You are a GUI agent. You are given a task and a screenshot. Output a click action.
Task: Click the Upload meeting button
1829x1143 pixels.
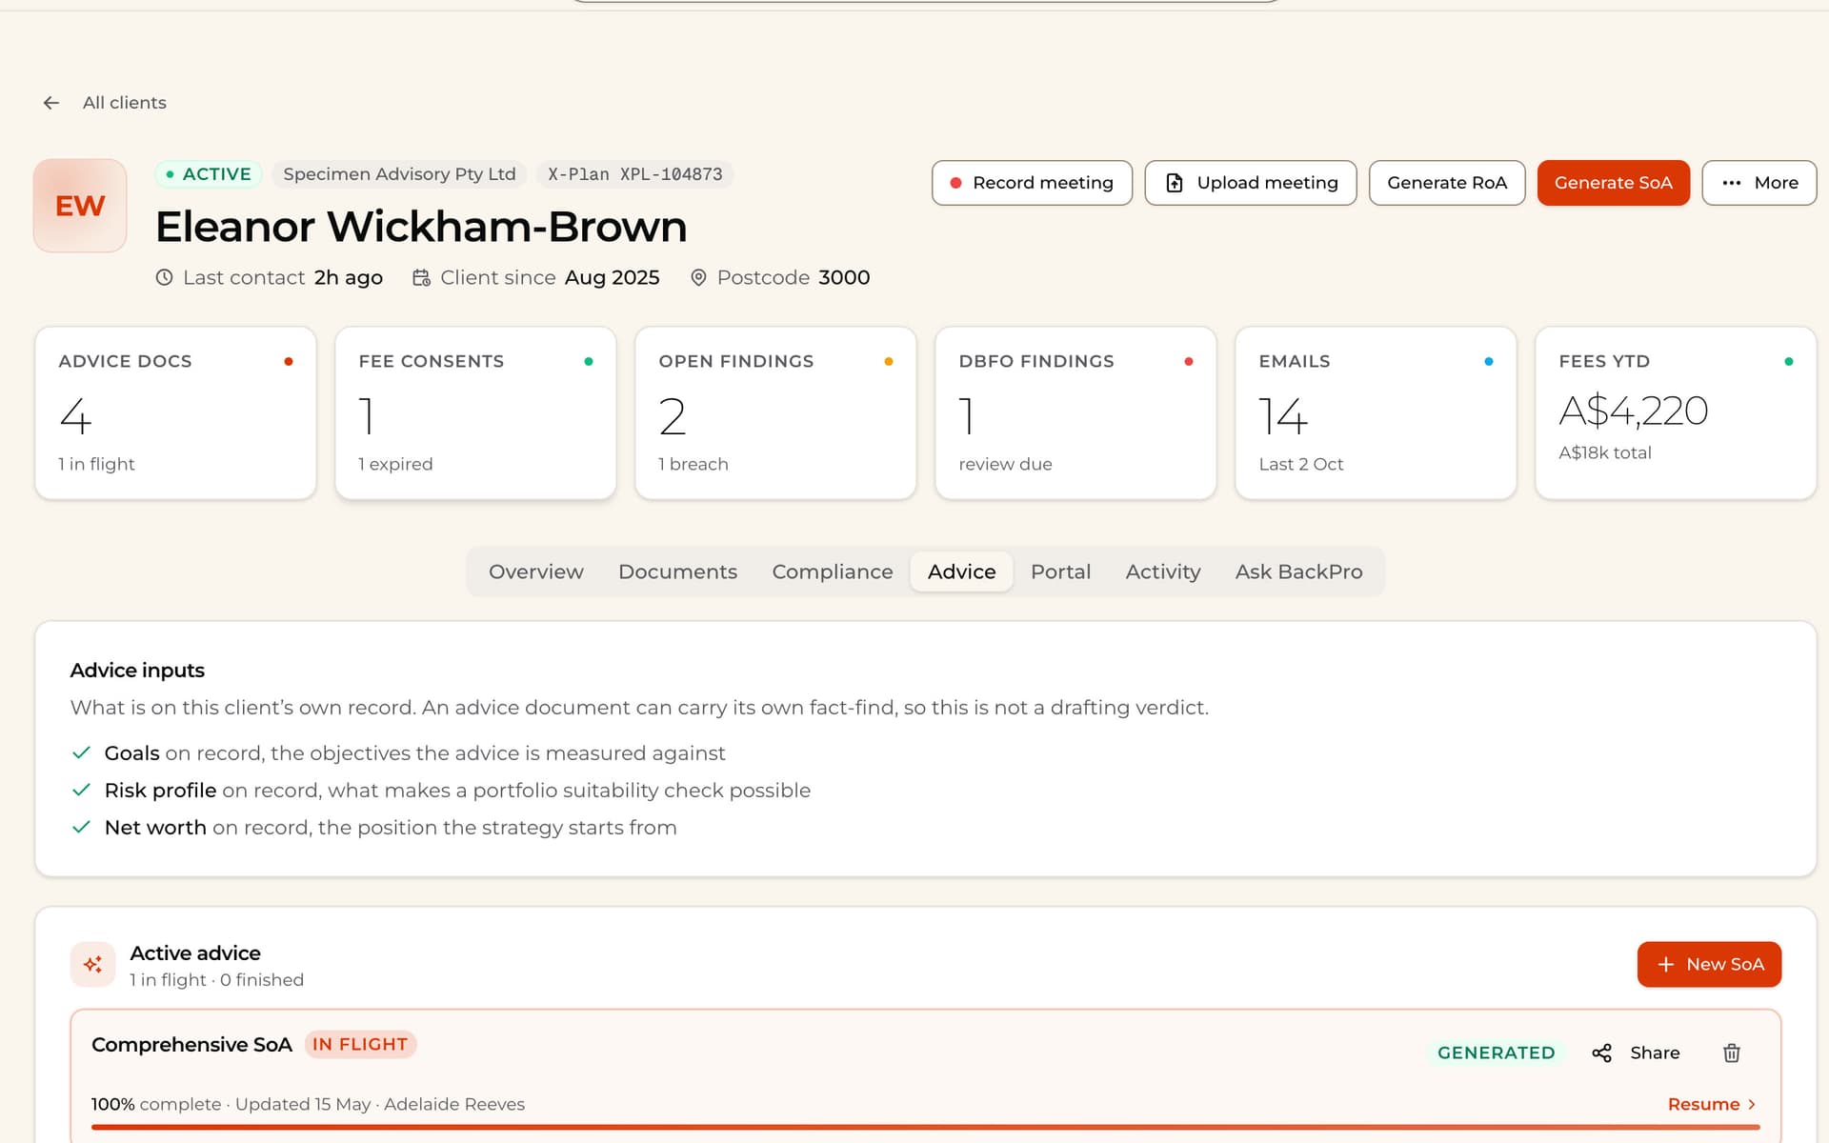(x=1251, y=183)
